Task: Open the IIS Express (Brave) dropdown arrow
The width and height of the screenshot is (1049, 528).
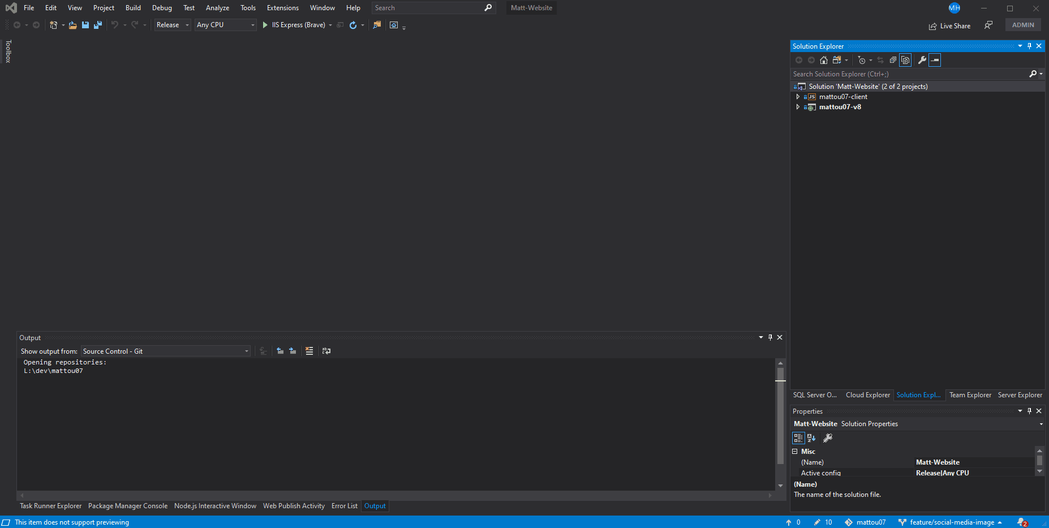Action: [x=330, y=25]
